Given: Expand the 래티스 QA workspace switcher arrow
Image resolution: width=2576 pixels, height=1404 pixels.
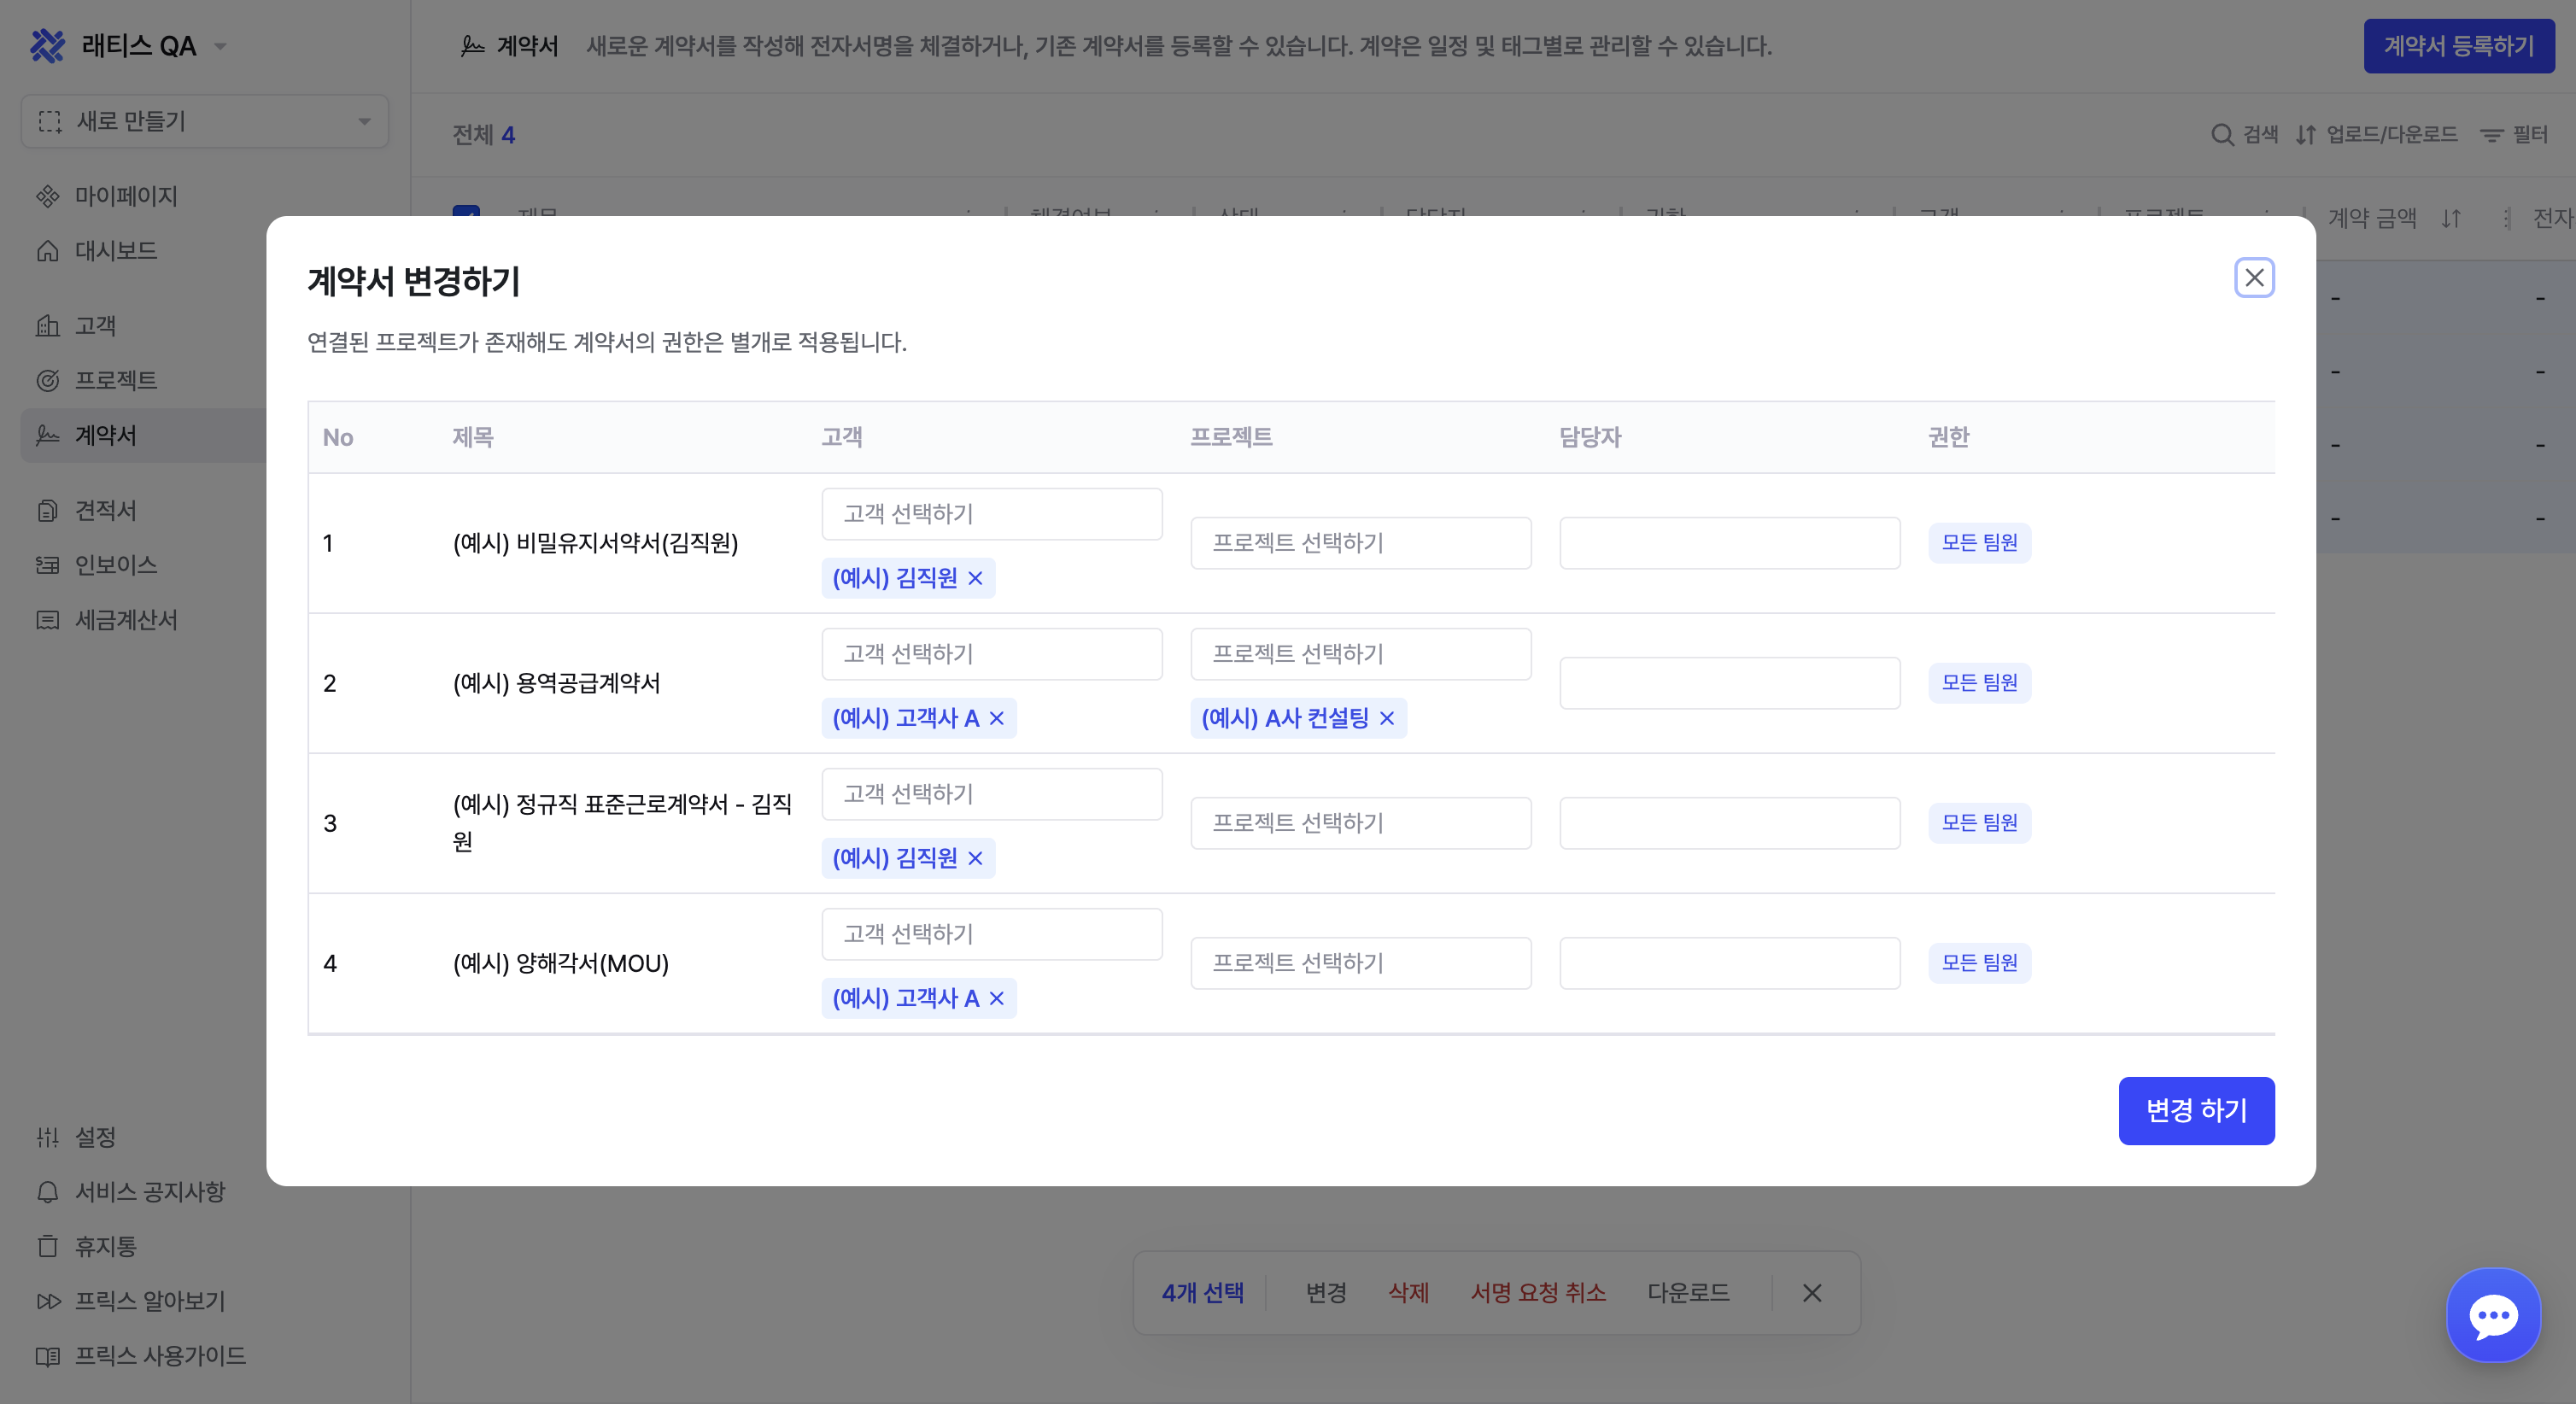Looking at the screenshot, I should coord(221,46).
